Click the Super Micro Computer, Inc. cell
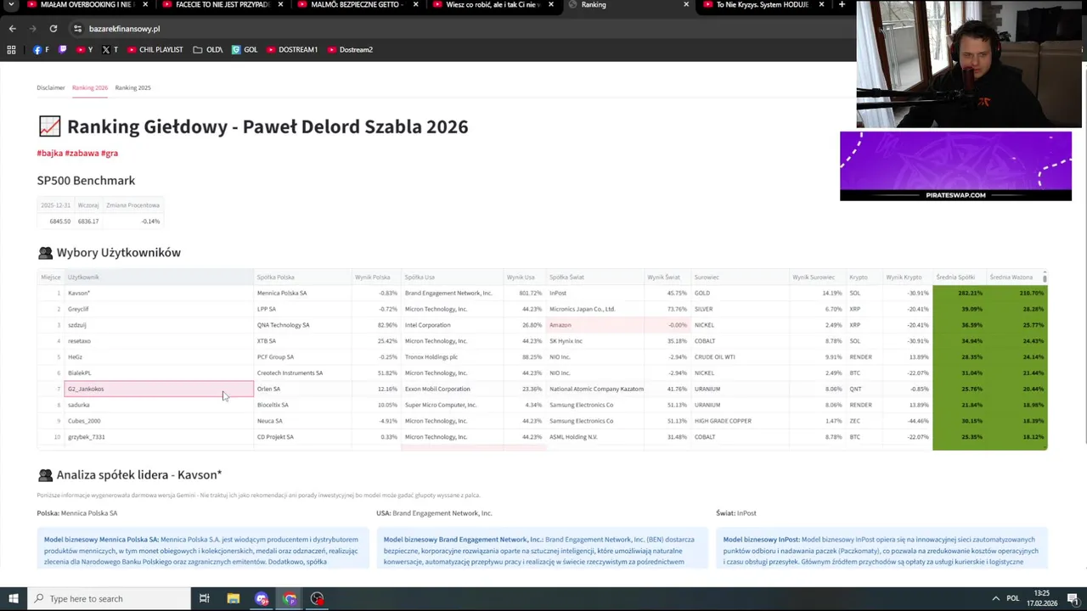 [453, 405]
